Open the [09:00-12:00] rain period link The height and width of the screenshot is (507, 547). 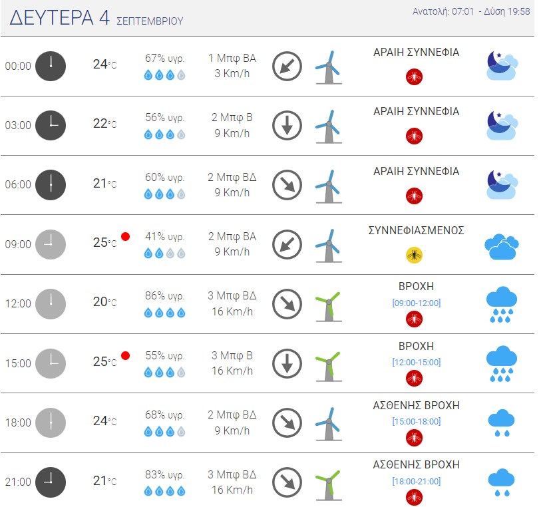pyautogui.click(x=416, y=303)
